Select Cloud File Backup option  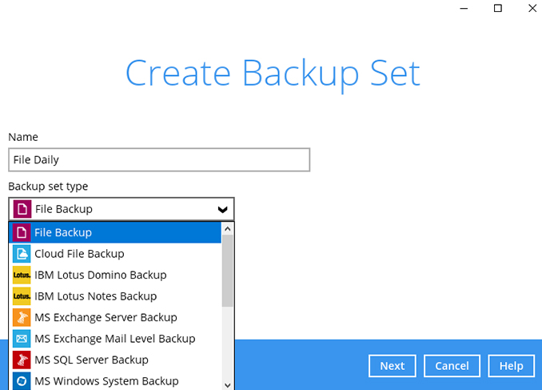79,254
